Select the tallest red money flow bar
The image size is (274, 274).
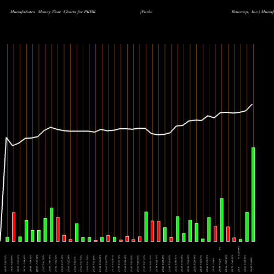pyautogui.click(x=14, y=227)
